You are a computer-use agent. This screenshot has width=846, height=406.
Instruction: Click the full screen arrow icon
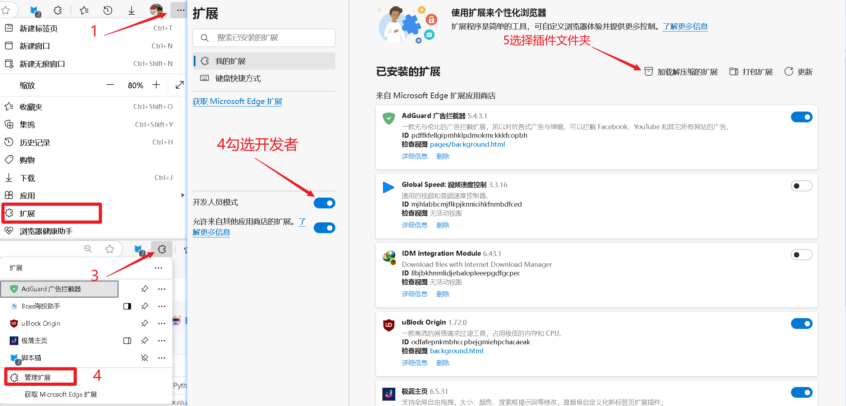(179, 85)
